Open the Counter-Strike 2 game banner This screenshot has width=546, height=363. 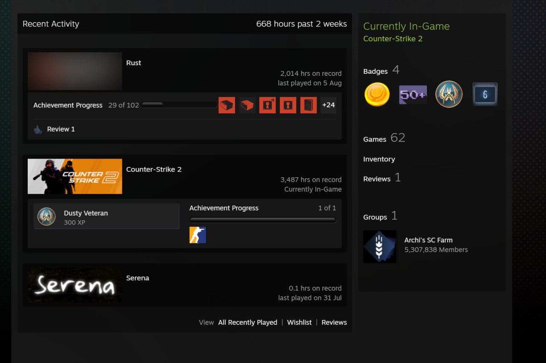75,176
